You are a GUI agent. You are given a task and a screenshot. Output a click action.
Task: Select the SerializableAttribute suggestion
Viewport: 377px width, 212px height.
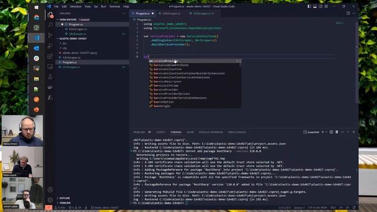[194, 65]
